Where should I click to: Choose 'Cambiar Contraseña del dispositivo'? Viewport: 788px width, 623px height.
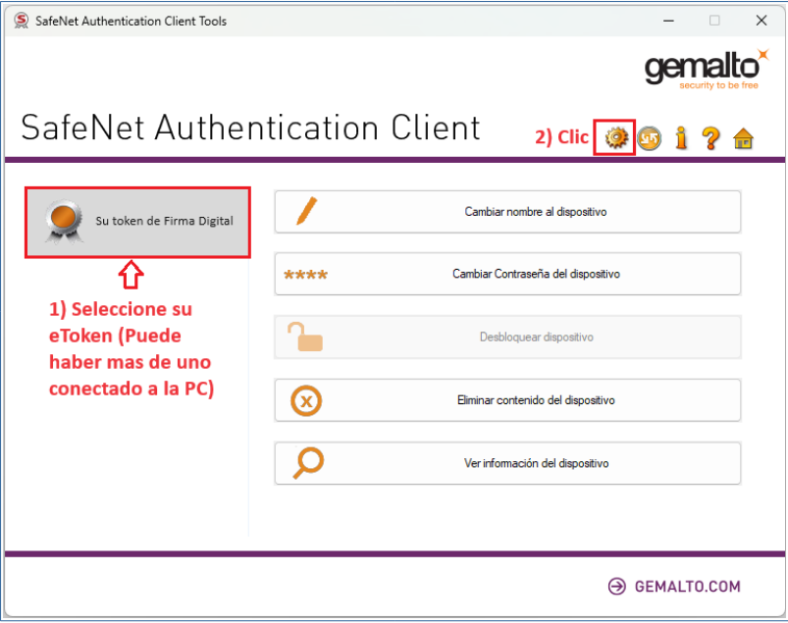(x=536, y=275)
